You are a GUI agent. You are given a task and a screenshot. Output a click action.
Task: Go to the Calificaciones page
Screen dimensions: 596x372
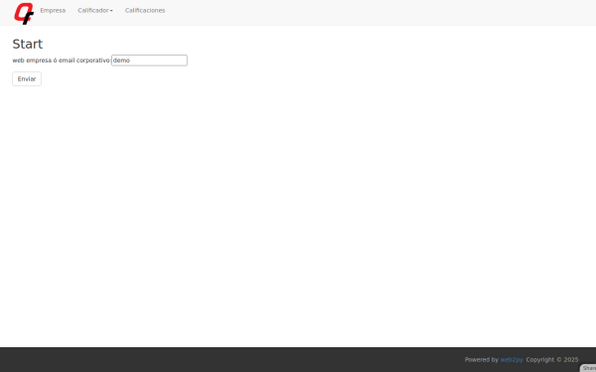(145, 11)
